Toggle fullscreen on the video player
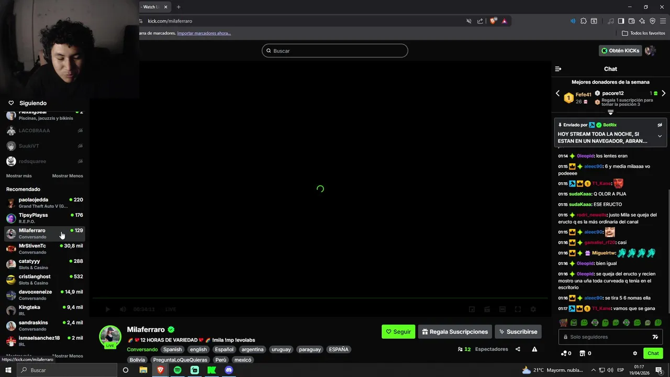The image size is (670, 377). (518, 309)
